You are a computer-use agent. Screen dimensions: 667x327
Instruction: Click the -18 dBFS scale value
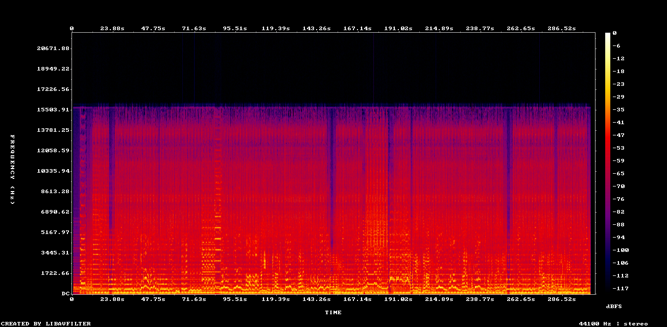(618, 71)
